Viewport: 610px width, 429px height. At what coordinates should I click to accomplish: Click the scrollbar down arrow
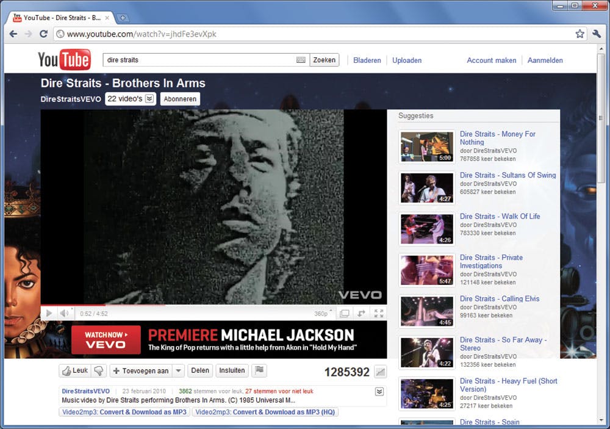pyautogui.click(x=601, y=420)
